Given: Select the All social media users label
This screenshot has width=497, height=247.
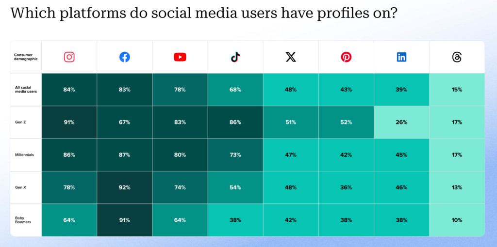Looking at the screenshot, I should (x=25, y=90).
